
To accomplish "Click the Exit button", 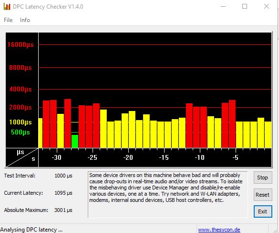I will click(x=263, y=211).
